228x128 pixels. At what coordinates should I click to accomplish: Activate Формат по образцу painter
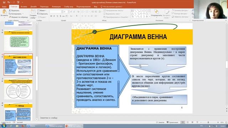(18, 17)
